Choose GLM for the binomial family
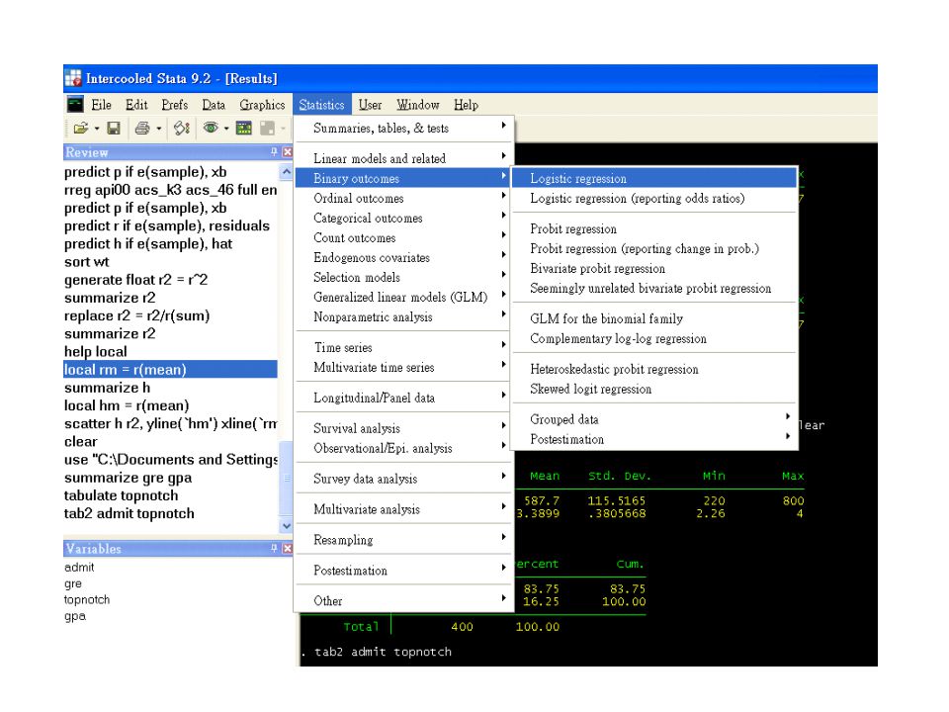949x712 pixels. (654, 318)
